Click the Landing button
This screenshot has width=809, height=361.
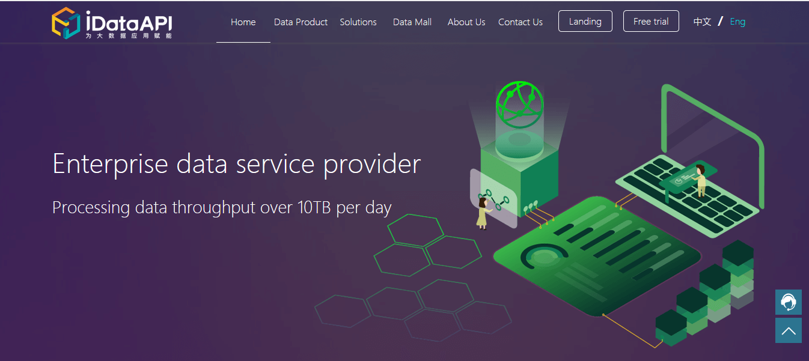[x=585, y=21]
